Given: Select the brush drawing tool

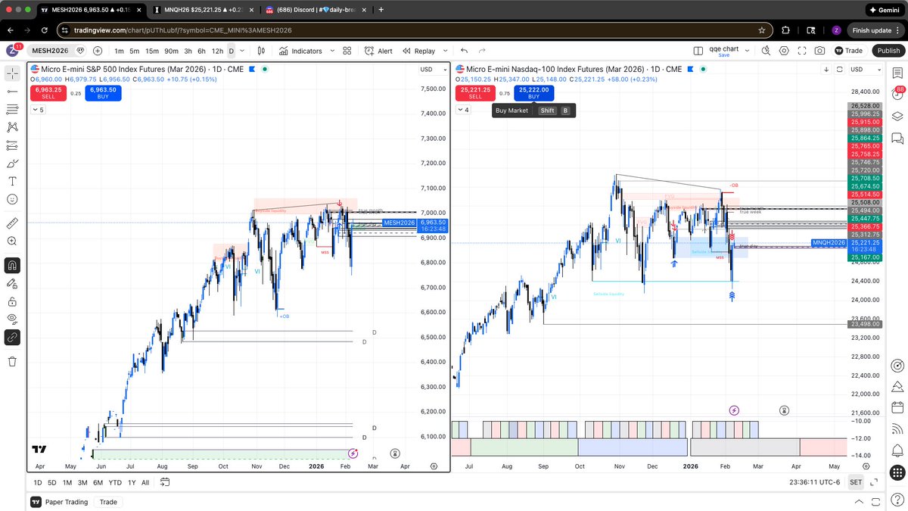Looking at the screenshot, I should (12, 163).
